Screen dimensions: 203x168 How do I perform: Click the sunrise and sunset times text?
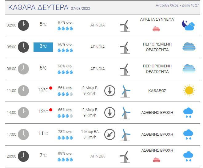click(x=178, y=6)
